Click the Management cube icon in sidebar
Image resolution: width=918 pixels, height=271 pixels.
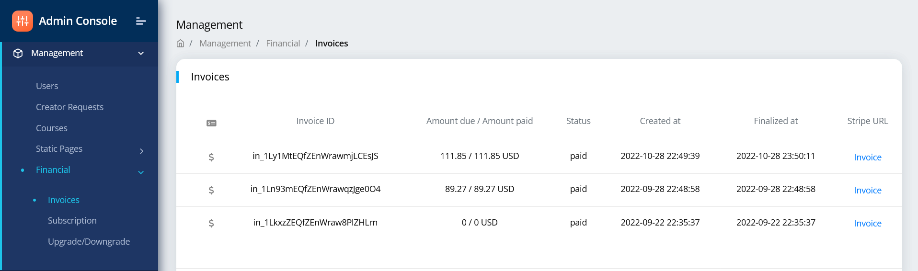coord(18,53)
